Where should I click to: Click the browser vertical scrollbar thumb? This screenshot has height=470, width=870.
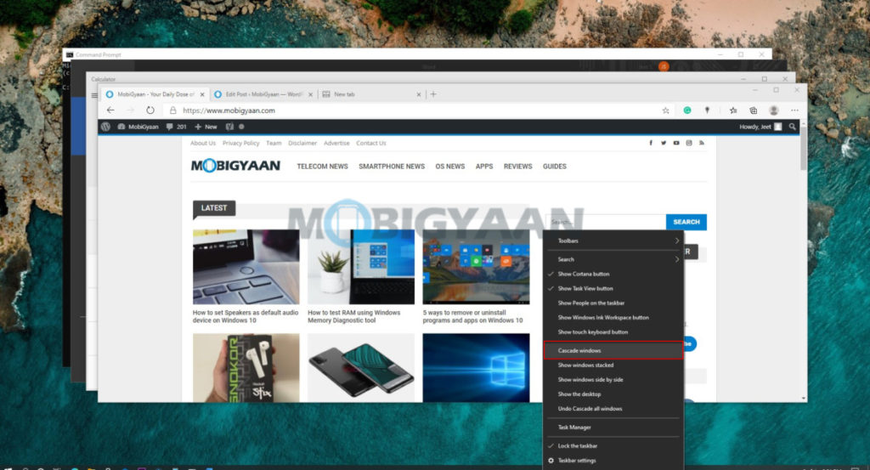[804, 148]
